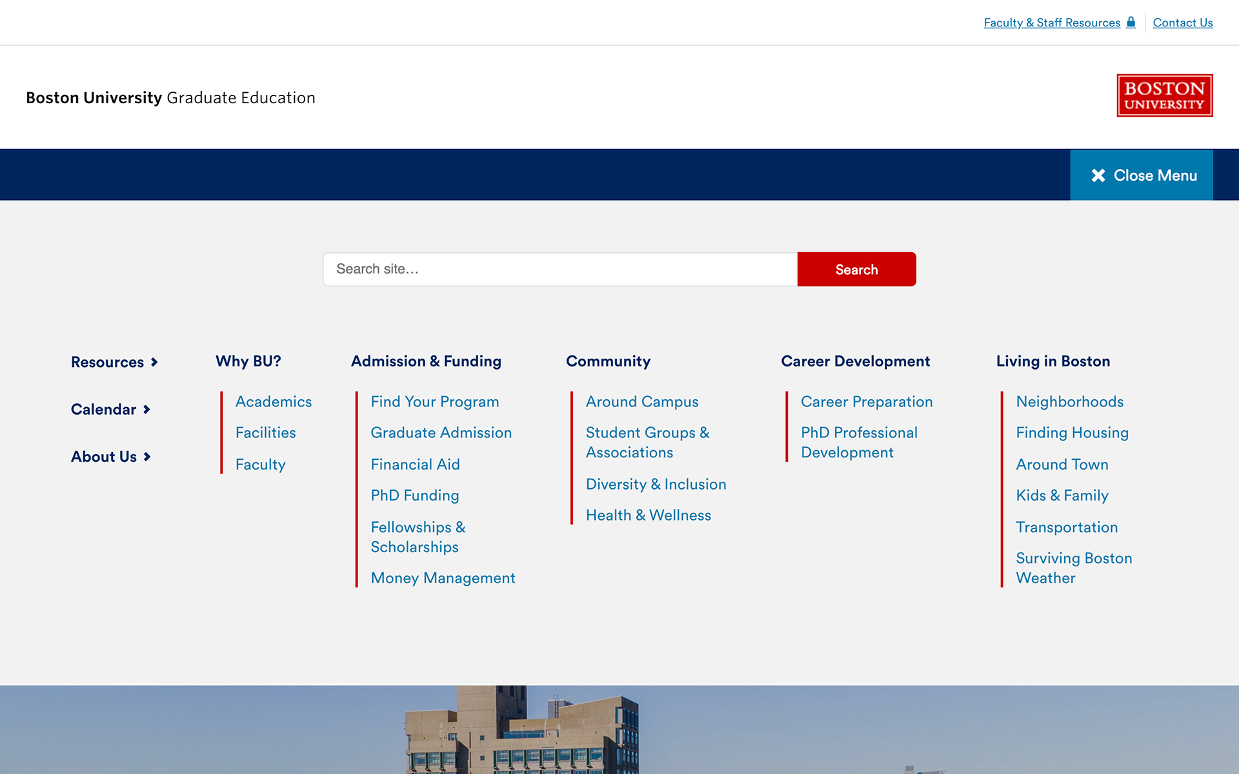Click Surviving Boston Weather link
The height and width of the screenshot is (774, 1239).
[x=1073, y=568]
